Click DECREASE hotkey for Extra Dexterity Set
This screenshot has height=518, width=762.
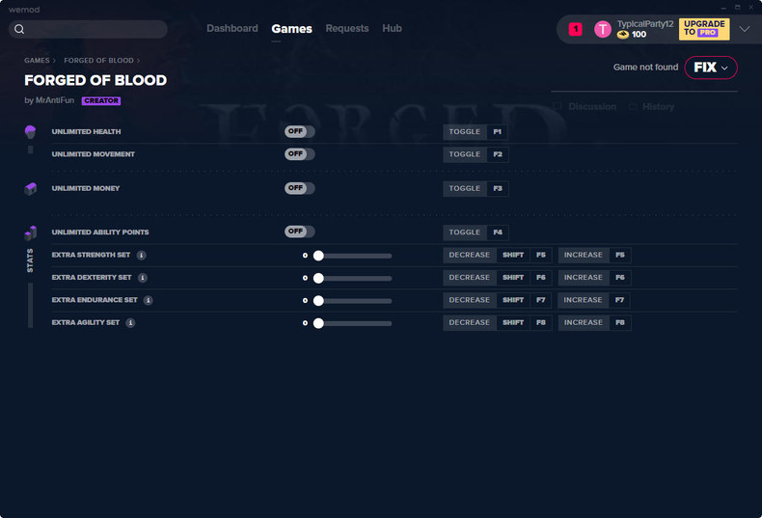coord(470,278)
